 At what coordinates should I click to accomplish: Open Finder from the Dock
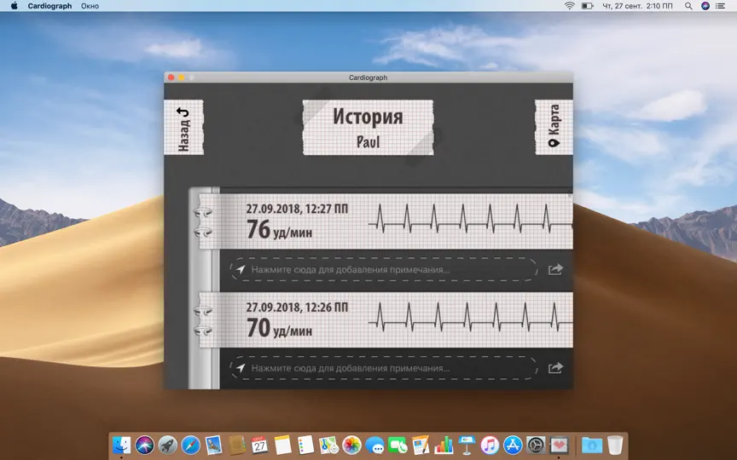tap(122, 444)
